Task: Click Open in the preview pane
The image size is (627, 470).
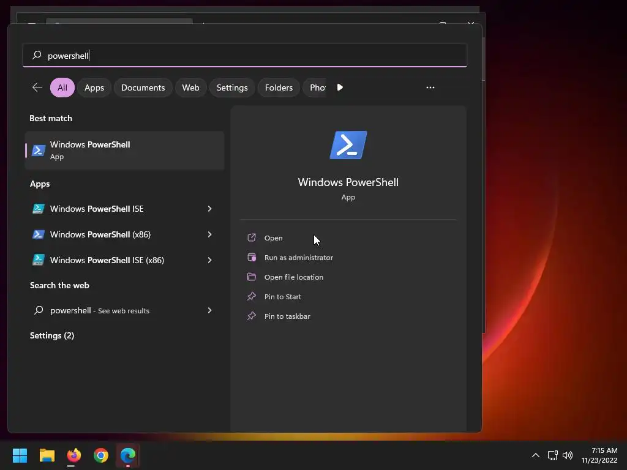Action: coord(273,238)
